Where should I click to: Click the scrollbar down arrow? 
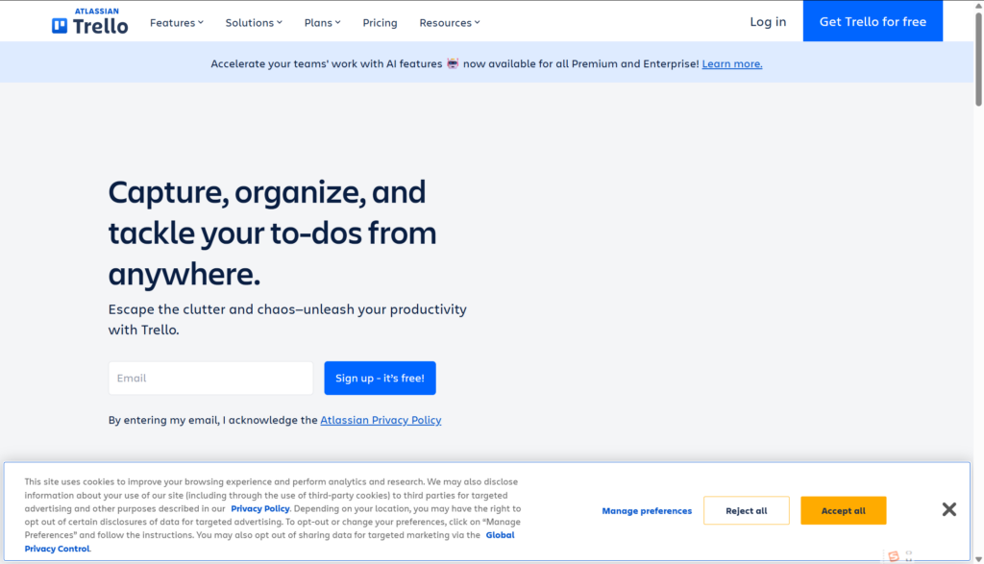pos(978,558)
